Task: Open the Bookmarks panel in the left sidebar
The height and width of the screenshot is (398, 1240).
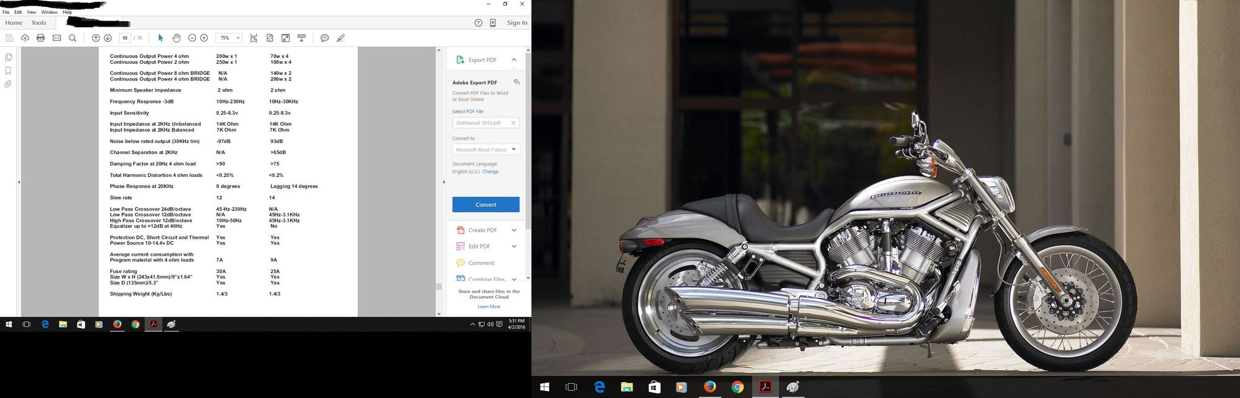Action: pyautogui.click(x=8, y=71)
